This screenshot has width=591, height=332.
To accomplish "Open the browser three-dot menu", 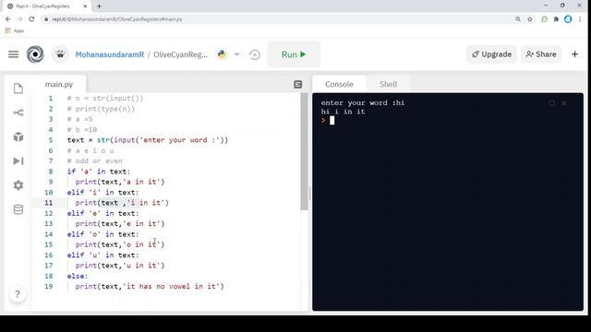I will coord(580,18).
